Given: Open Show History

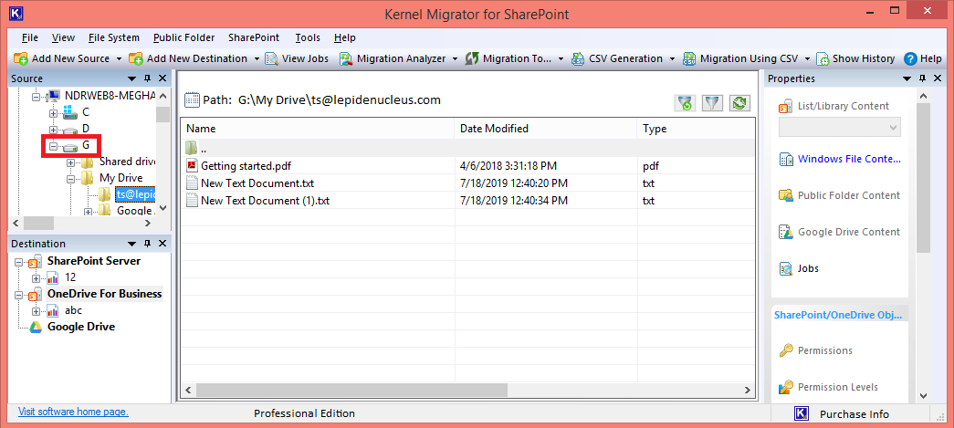Looking at the screenshot, I should 854,58.
